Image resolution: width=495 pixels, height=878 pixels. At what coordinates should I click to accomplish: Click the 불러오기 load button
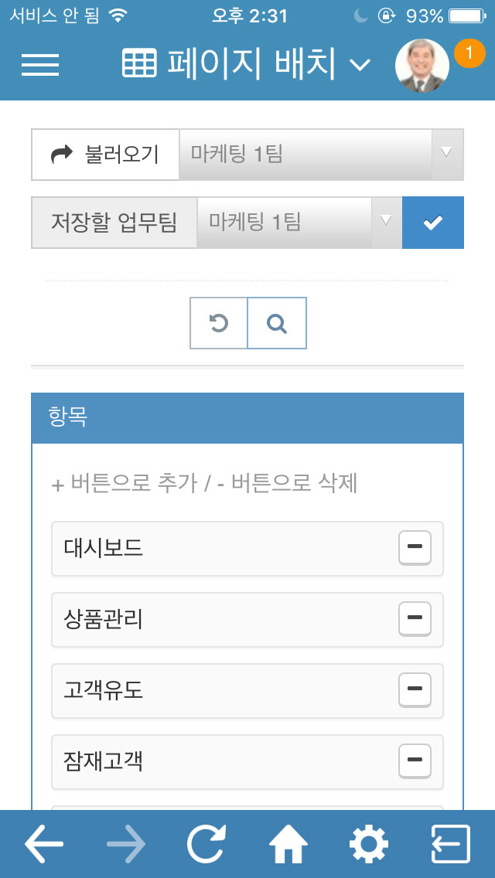click(x=105, y=155)
